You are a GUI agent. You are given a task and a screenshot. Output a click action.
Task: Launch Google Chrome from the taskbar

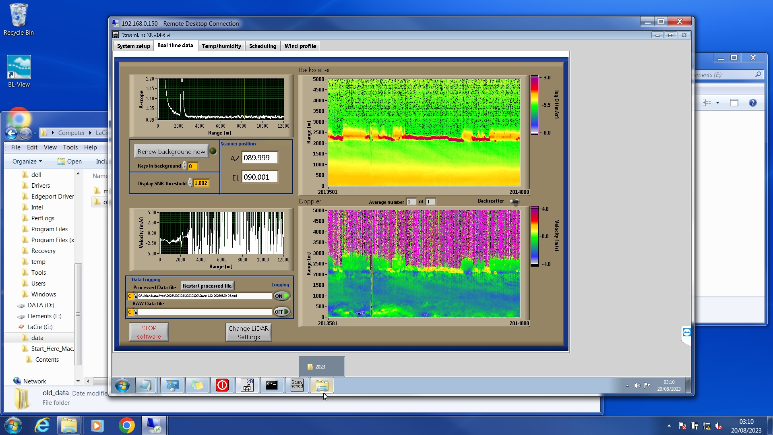click(x=126, y=426)
